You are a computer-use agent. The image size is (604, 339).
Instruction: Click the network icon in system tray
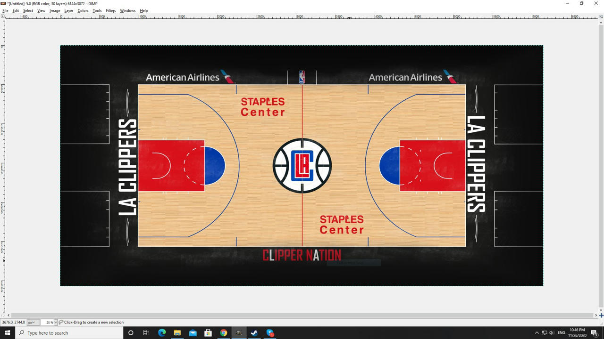[544, 333]
